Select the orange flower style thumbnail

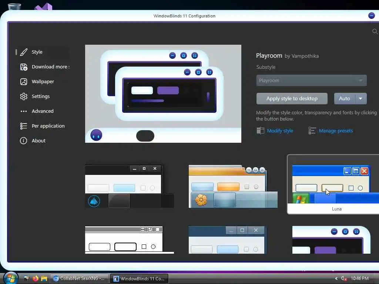(x=233, y=186)
